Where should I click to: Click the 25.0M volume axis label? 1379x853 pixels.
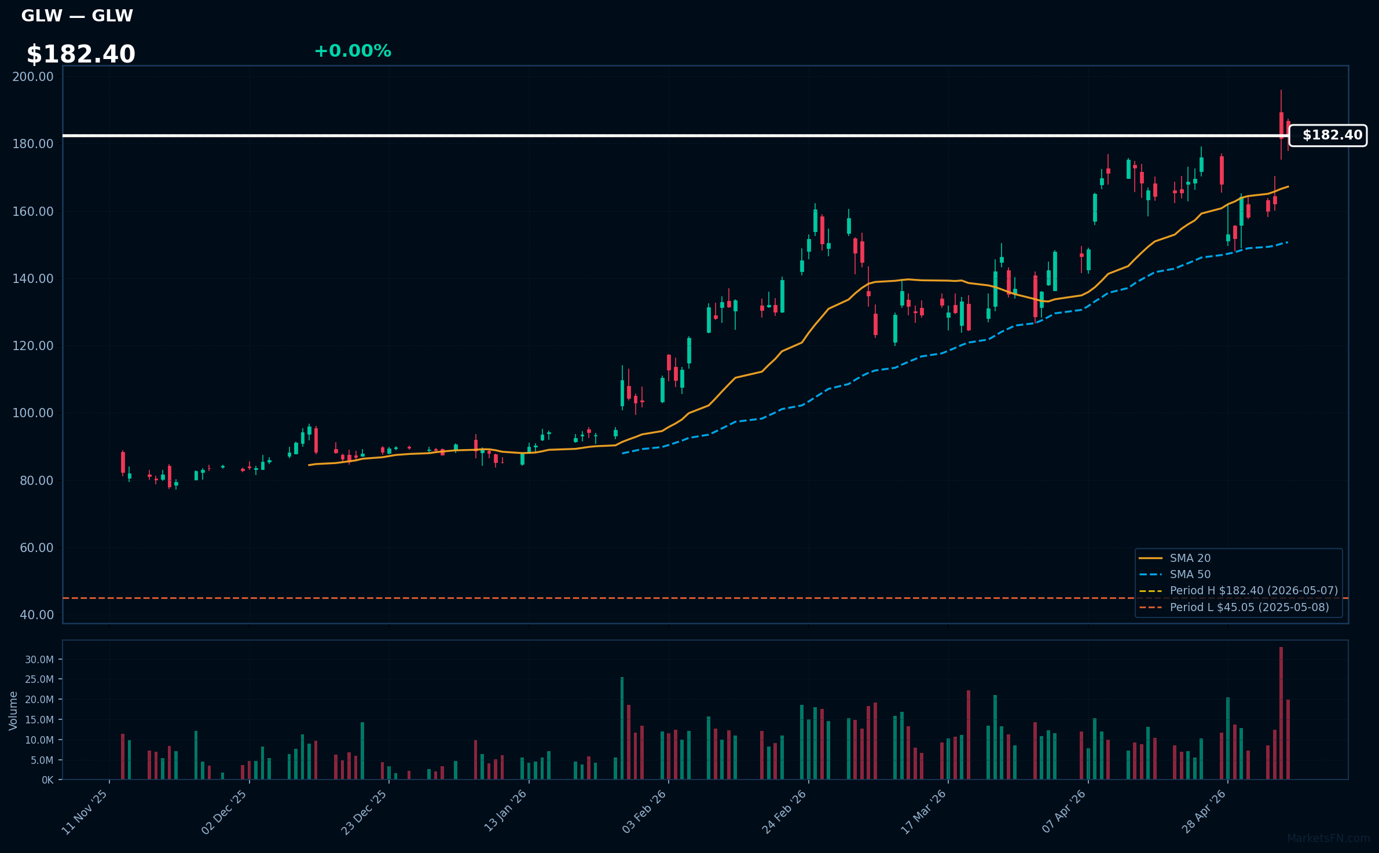click(39, 679)
